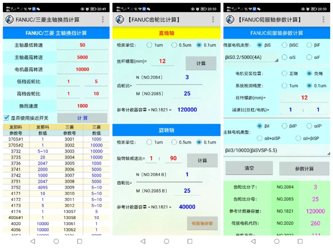Toggle 是否使用接近开关 checkbox

point(6,118)
